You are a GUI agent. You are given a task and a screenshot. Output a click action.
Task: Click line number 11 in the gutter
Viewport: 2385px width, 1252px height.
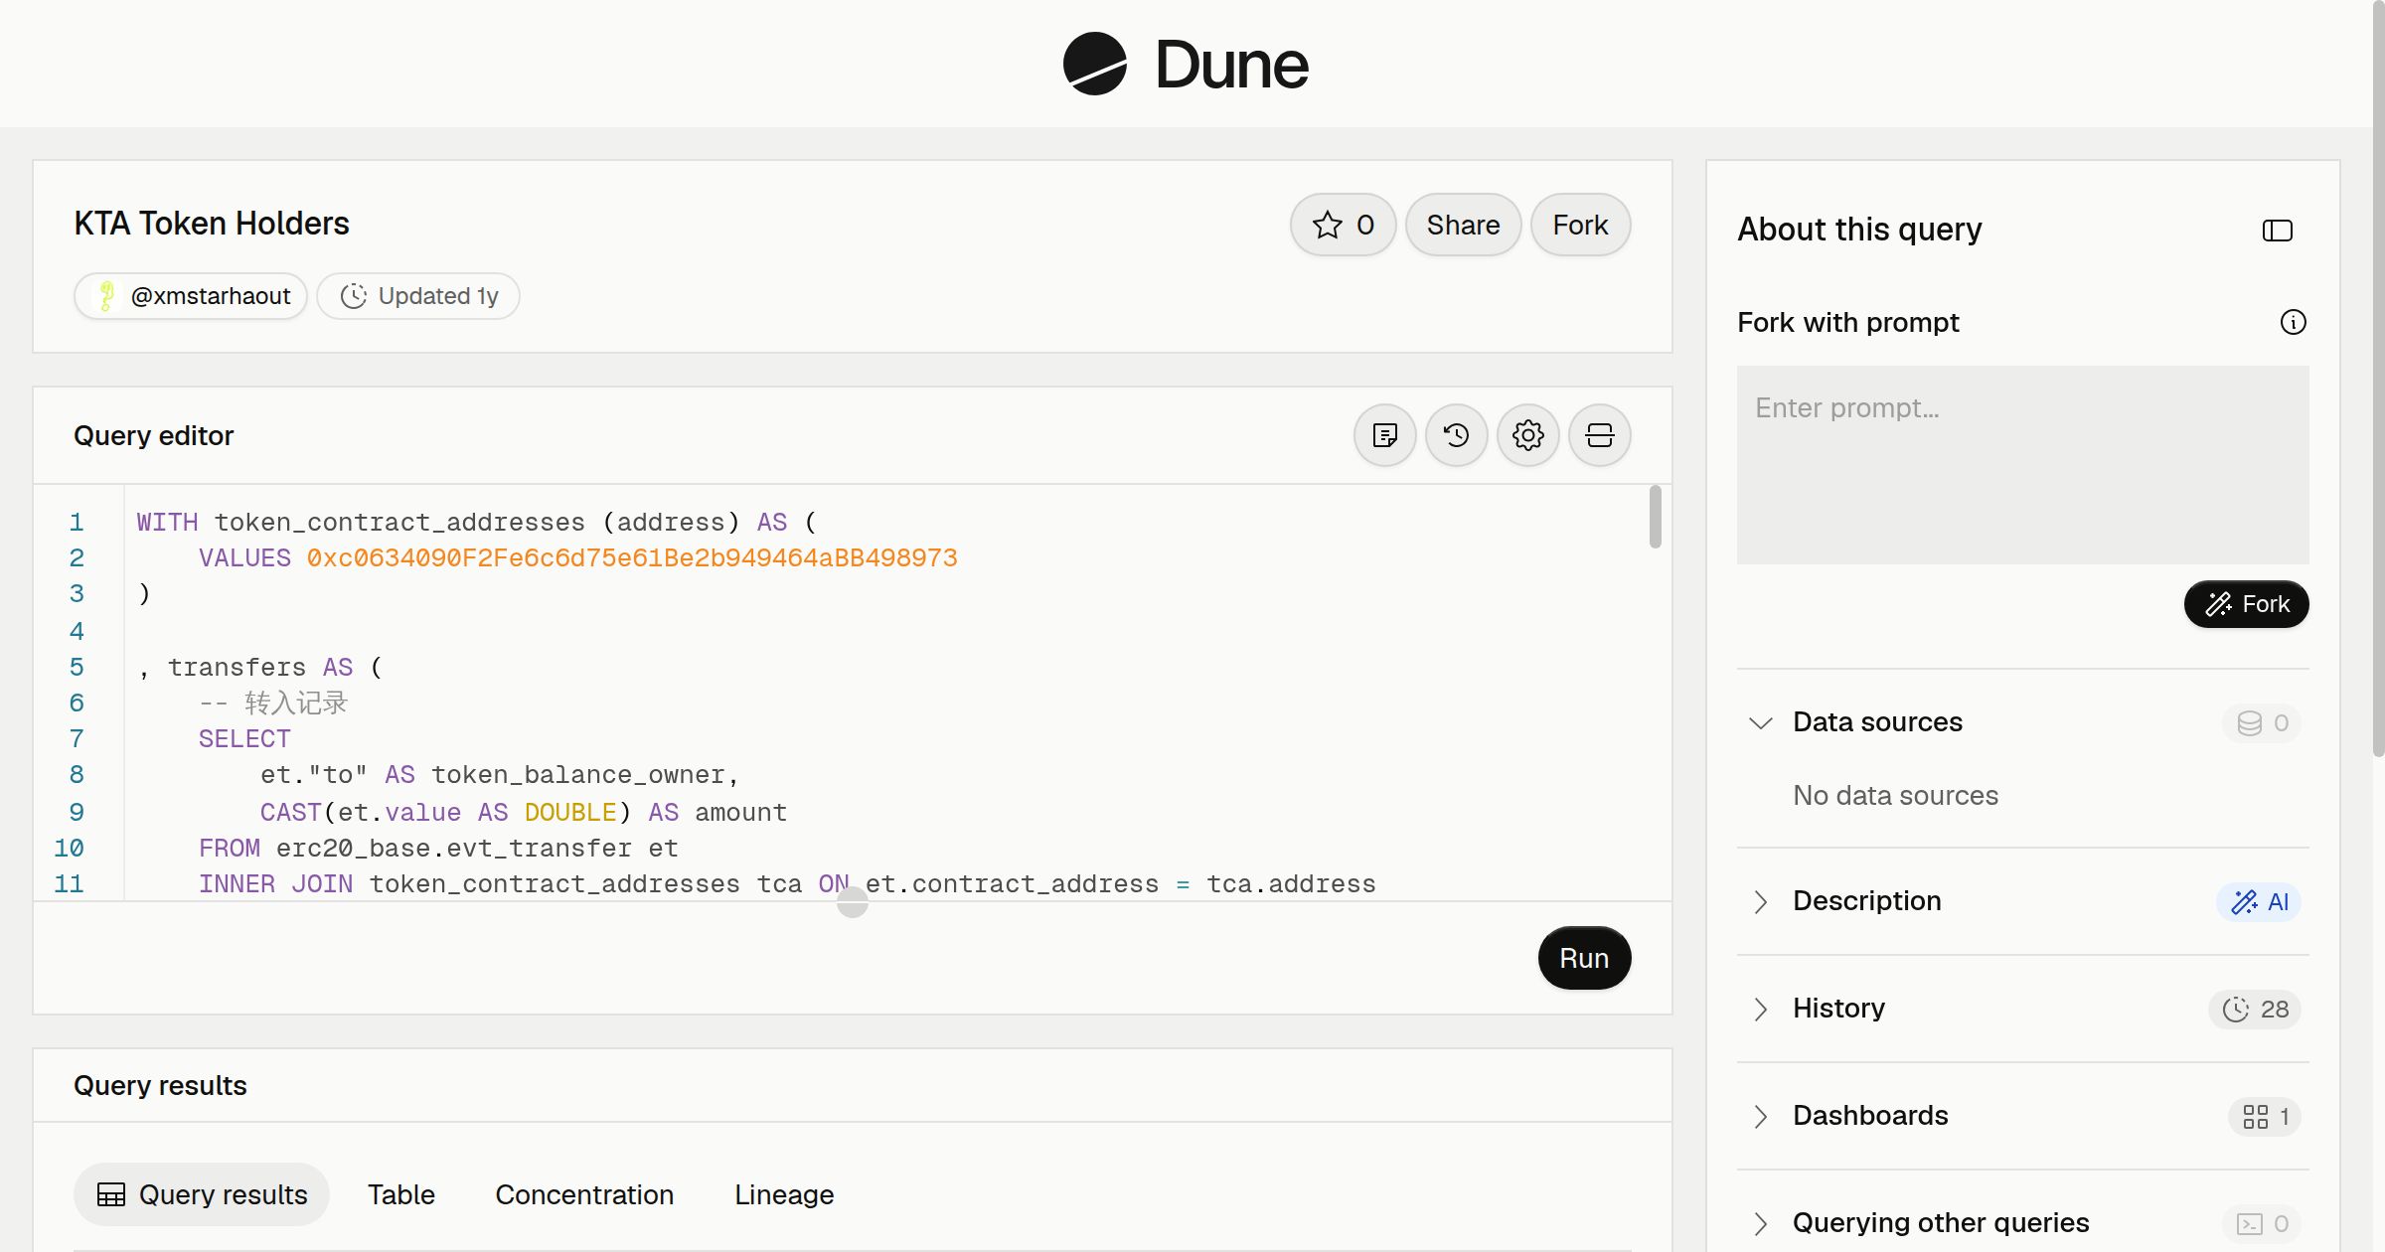(x=69, y=884)
